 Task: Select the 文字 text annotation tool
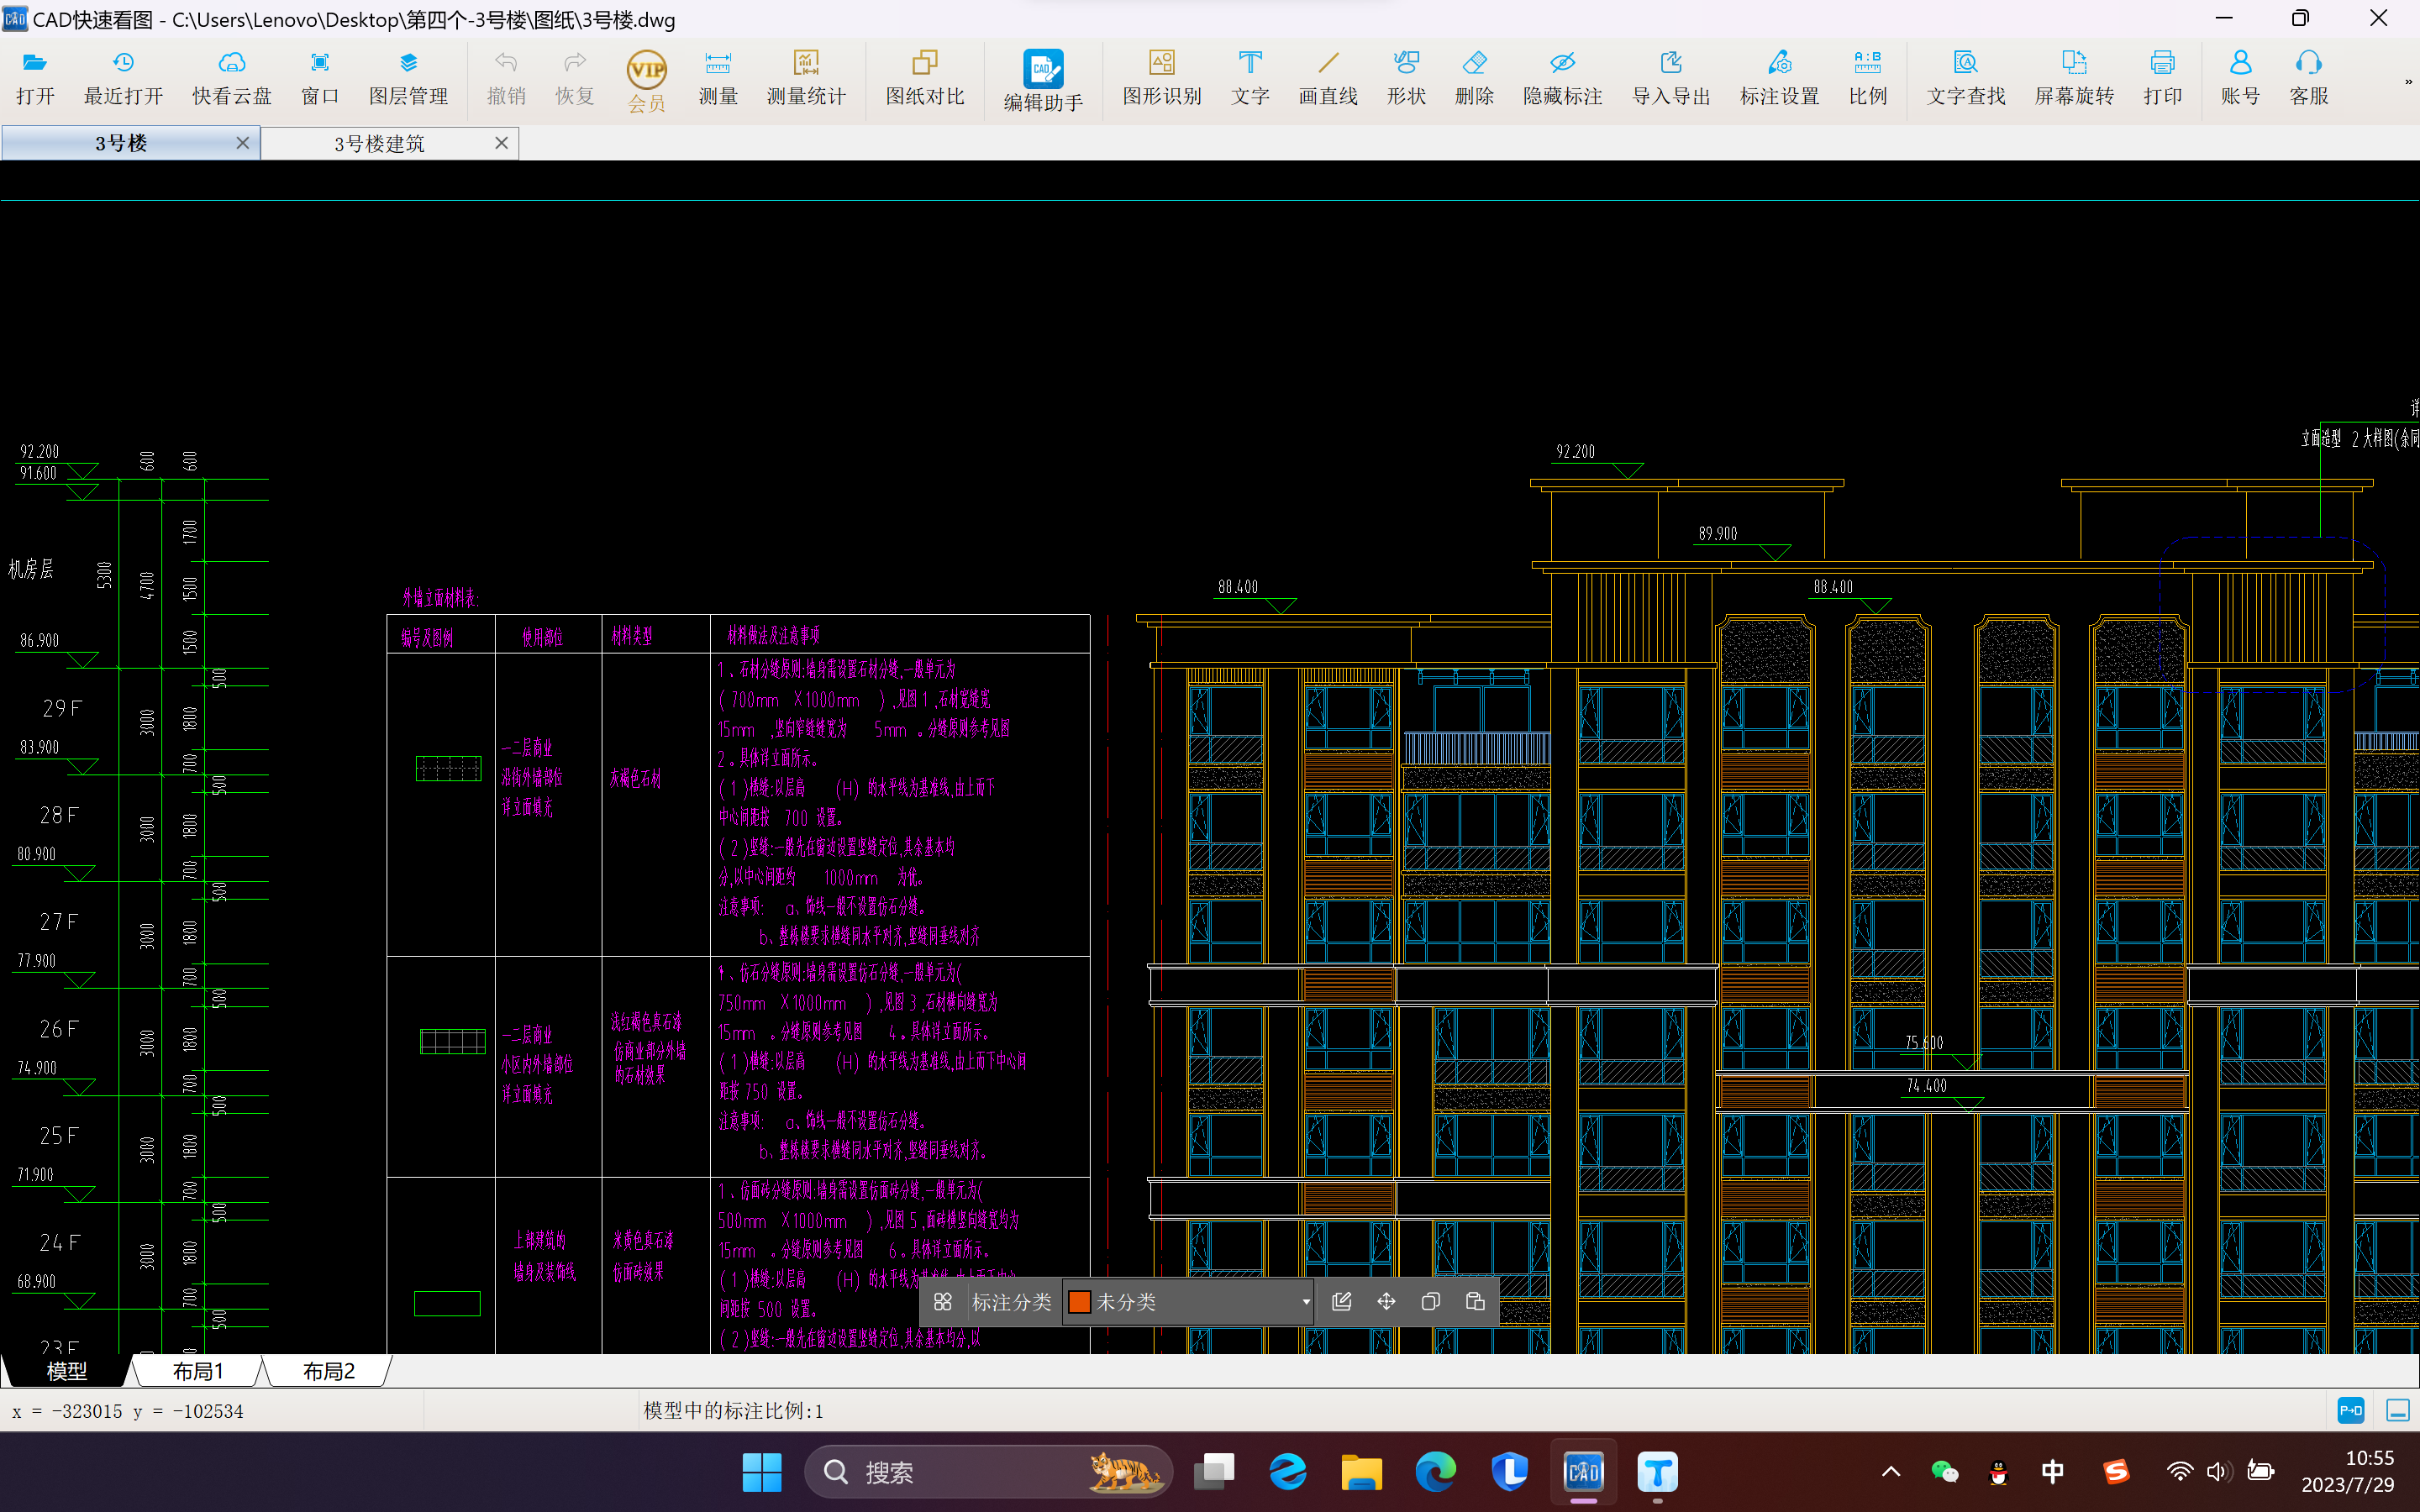click(1250, 78)
